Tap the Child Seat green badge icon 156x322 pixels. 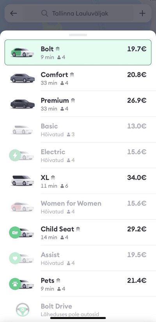point(15,232)
